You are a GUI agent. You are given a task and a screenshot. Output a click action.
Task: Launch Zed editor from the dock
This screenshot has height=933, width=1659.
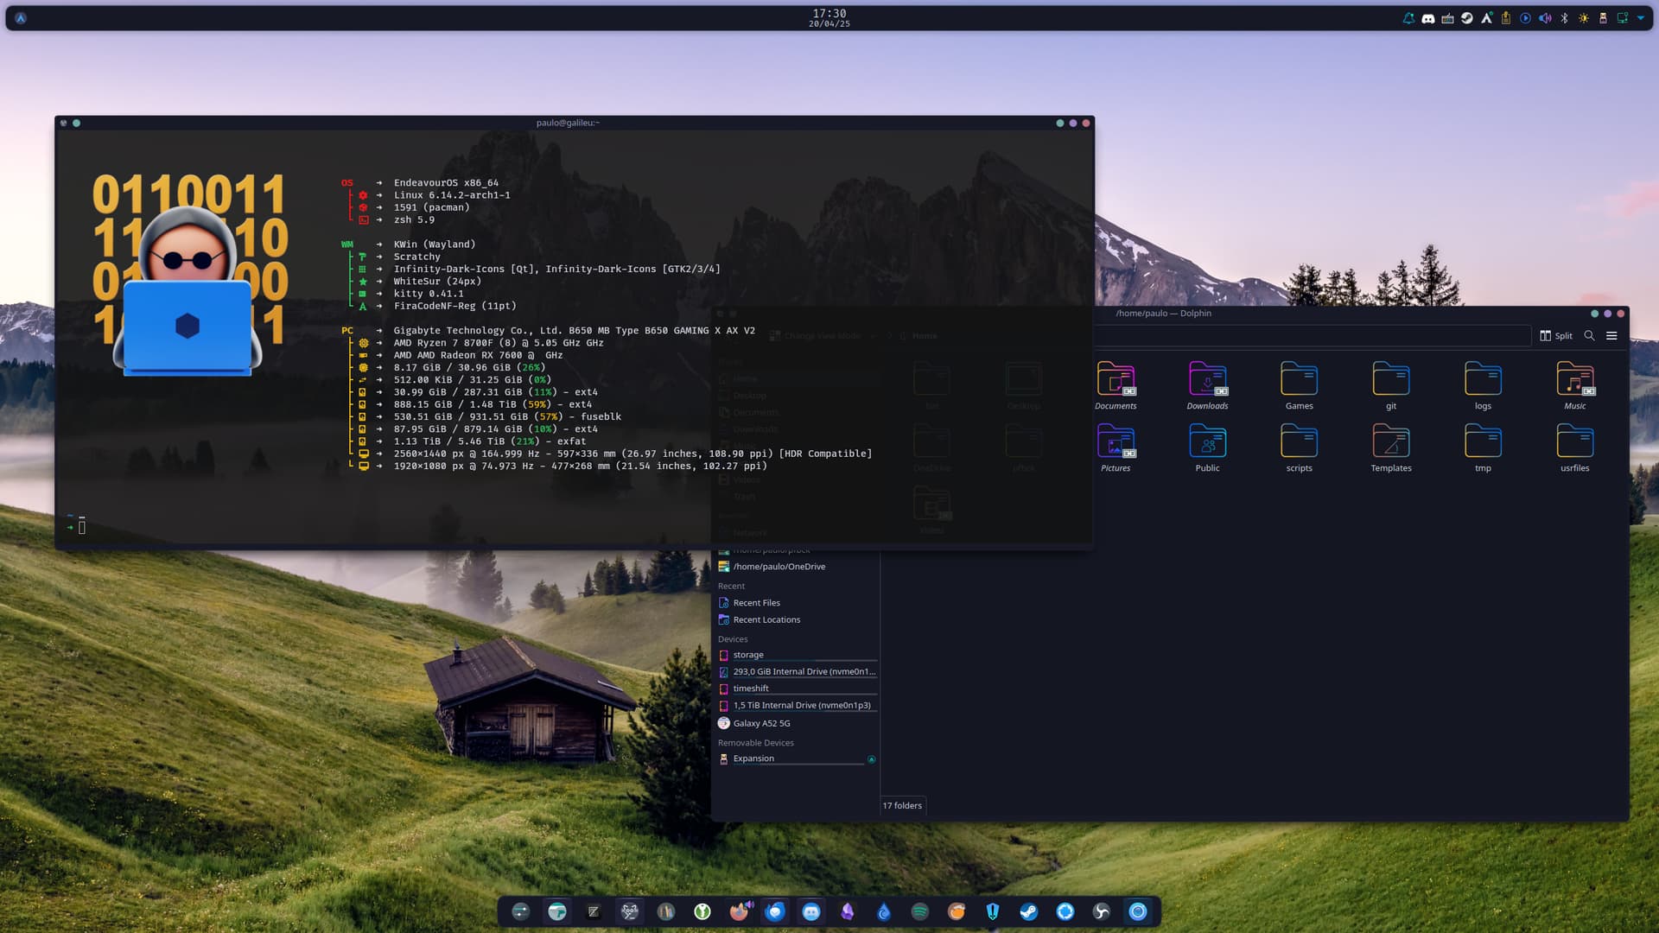594,911
